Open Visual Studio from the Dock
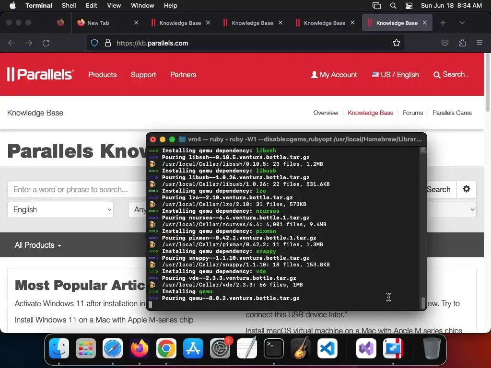Screen dimensions: 491x368 366,348
